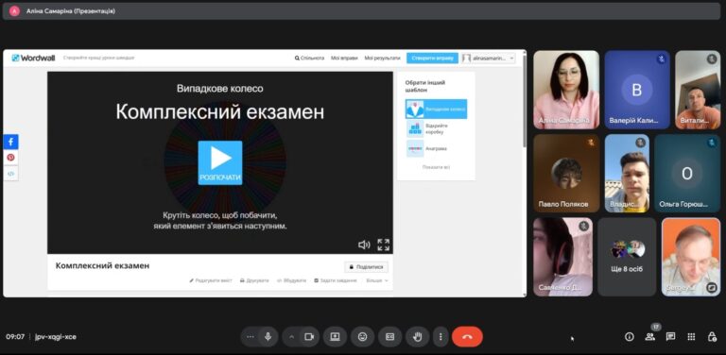Toggle the camera button in Meet
The image size is (726, 355).
pos(309,337)
